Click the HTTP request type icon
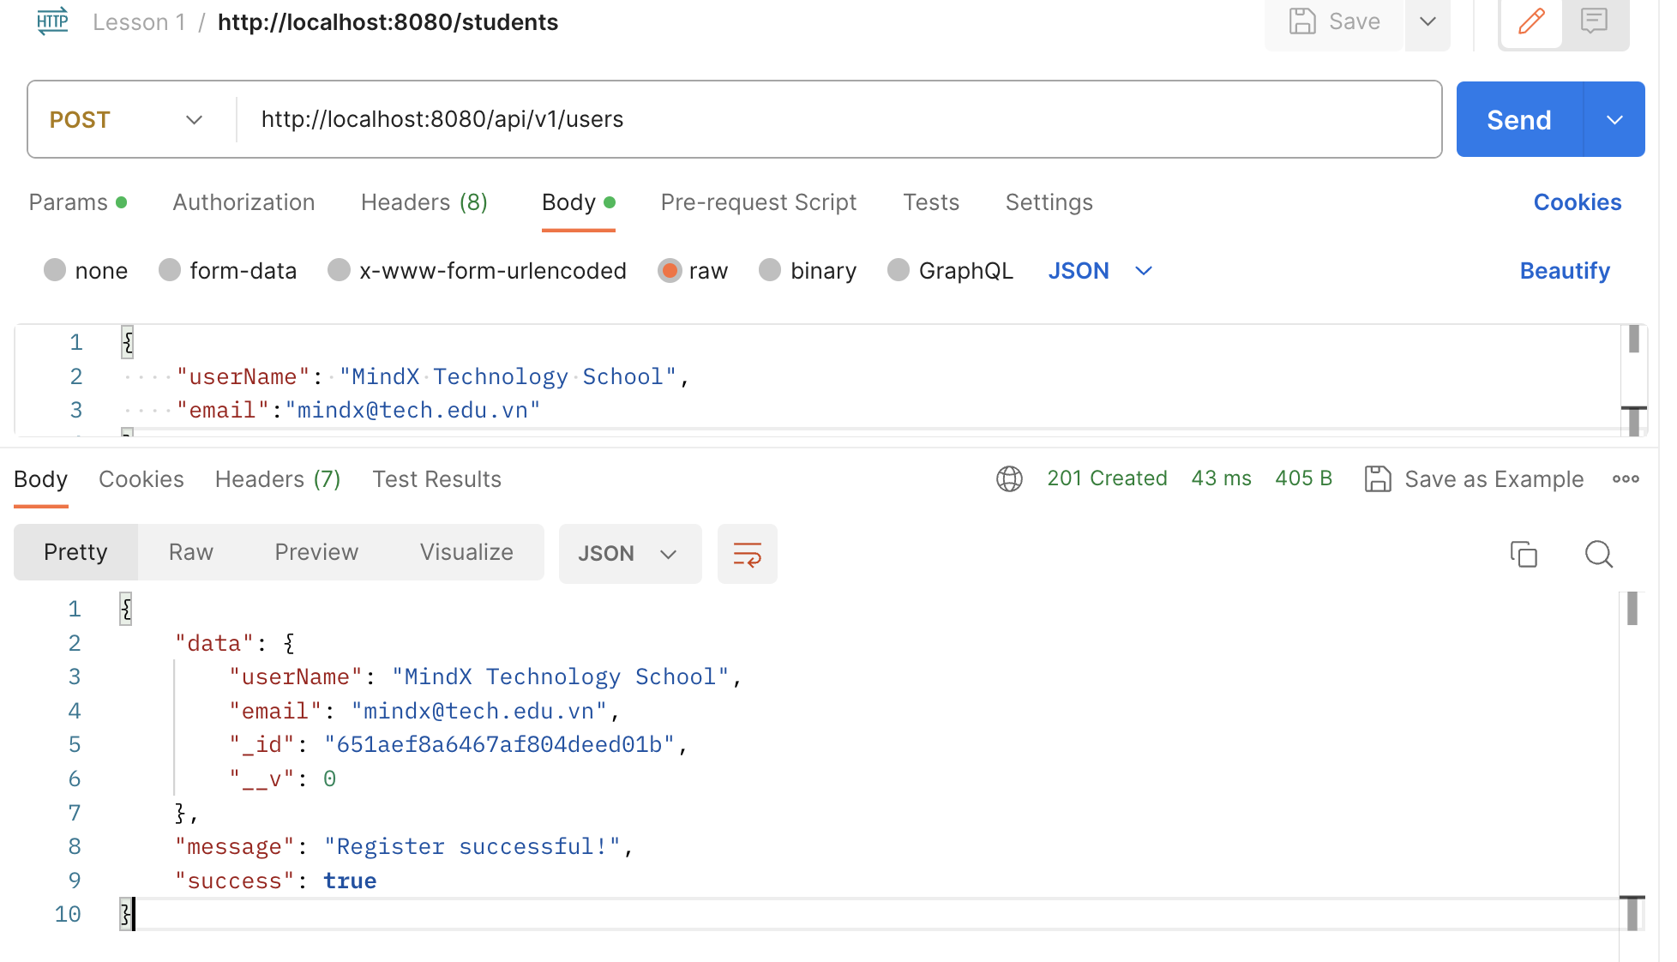Image resolution: width=1677 pixels, height=962 pixels. [x=52, y=21]
